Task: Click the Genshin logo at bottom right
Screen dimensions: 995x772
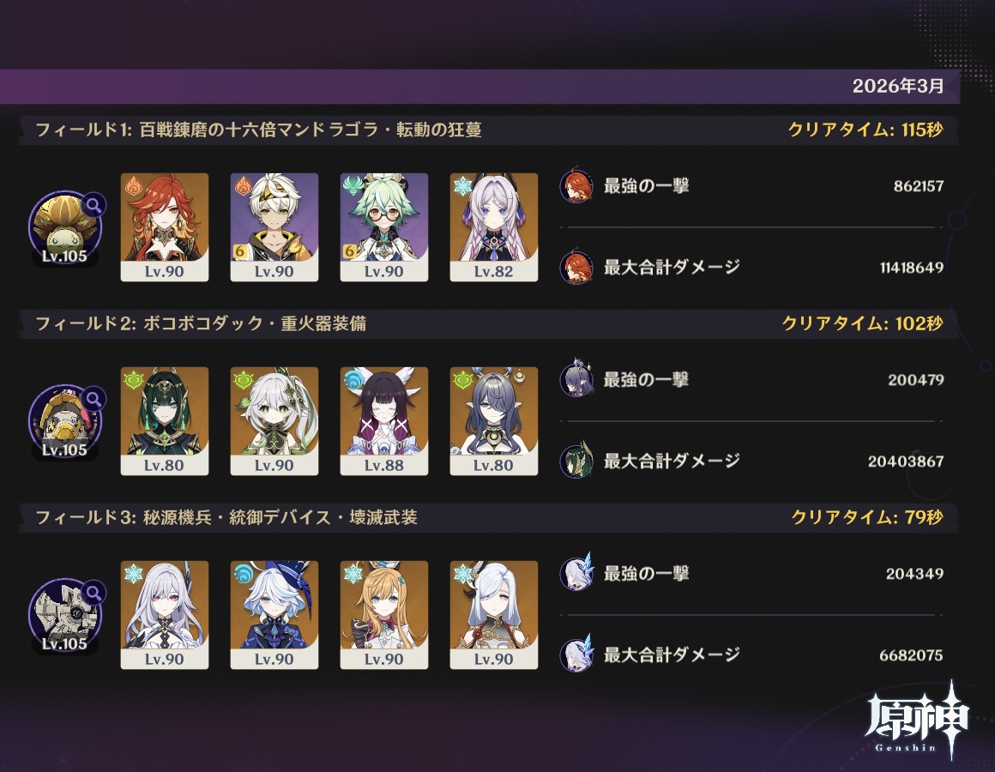Action: pos(916,720)
